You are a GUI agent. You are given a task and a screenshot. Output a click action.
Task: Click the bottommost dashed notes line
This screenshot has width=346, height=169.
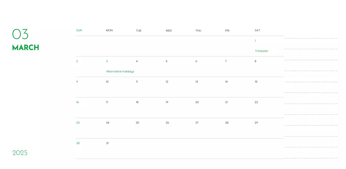point(311,158)
